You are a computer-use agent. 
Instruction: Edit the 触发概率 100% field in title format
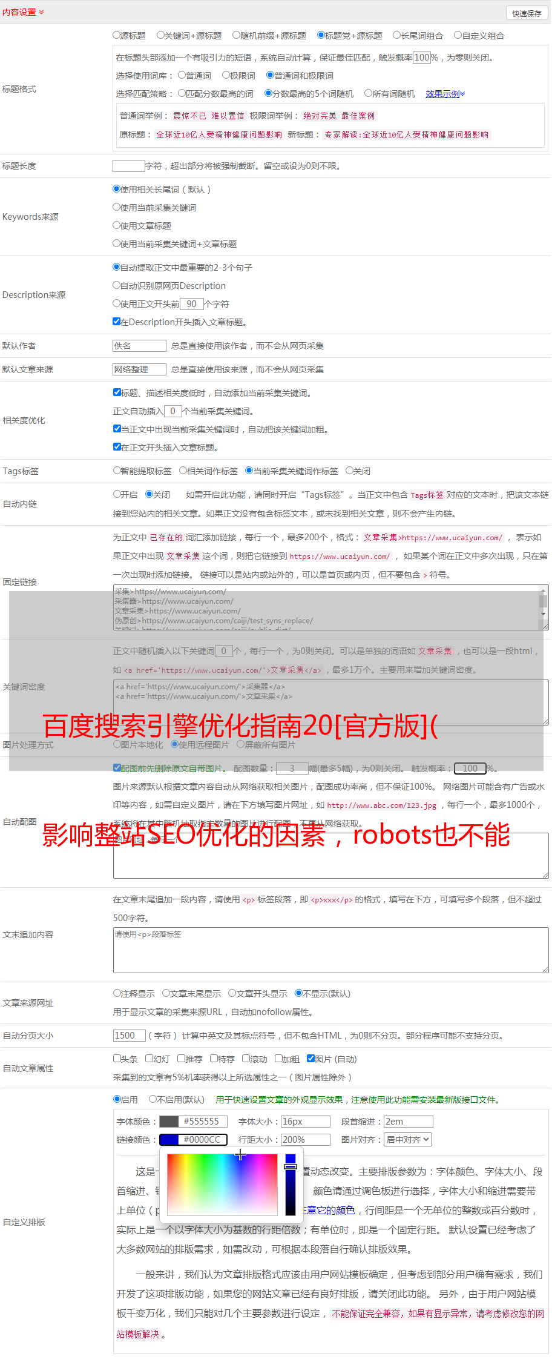422,58
